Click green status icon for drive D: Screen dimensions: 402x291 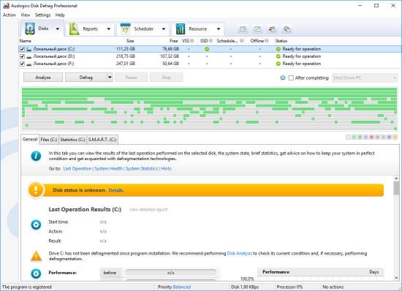click(x=278, y=56)
